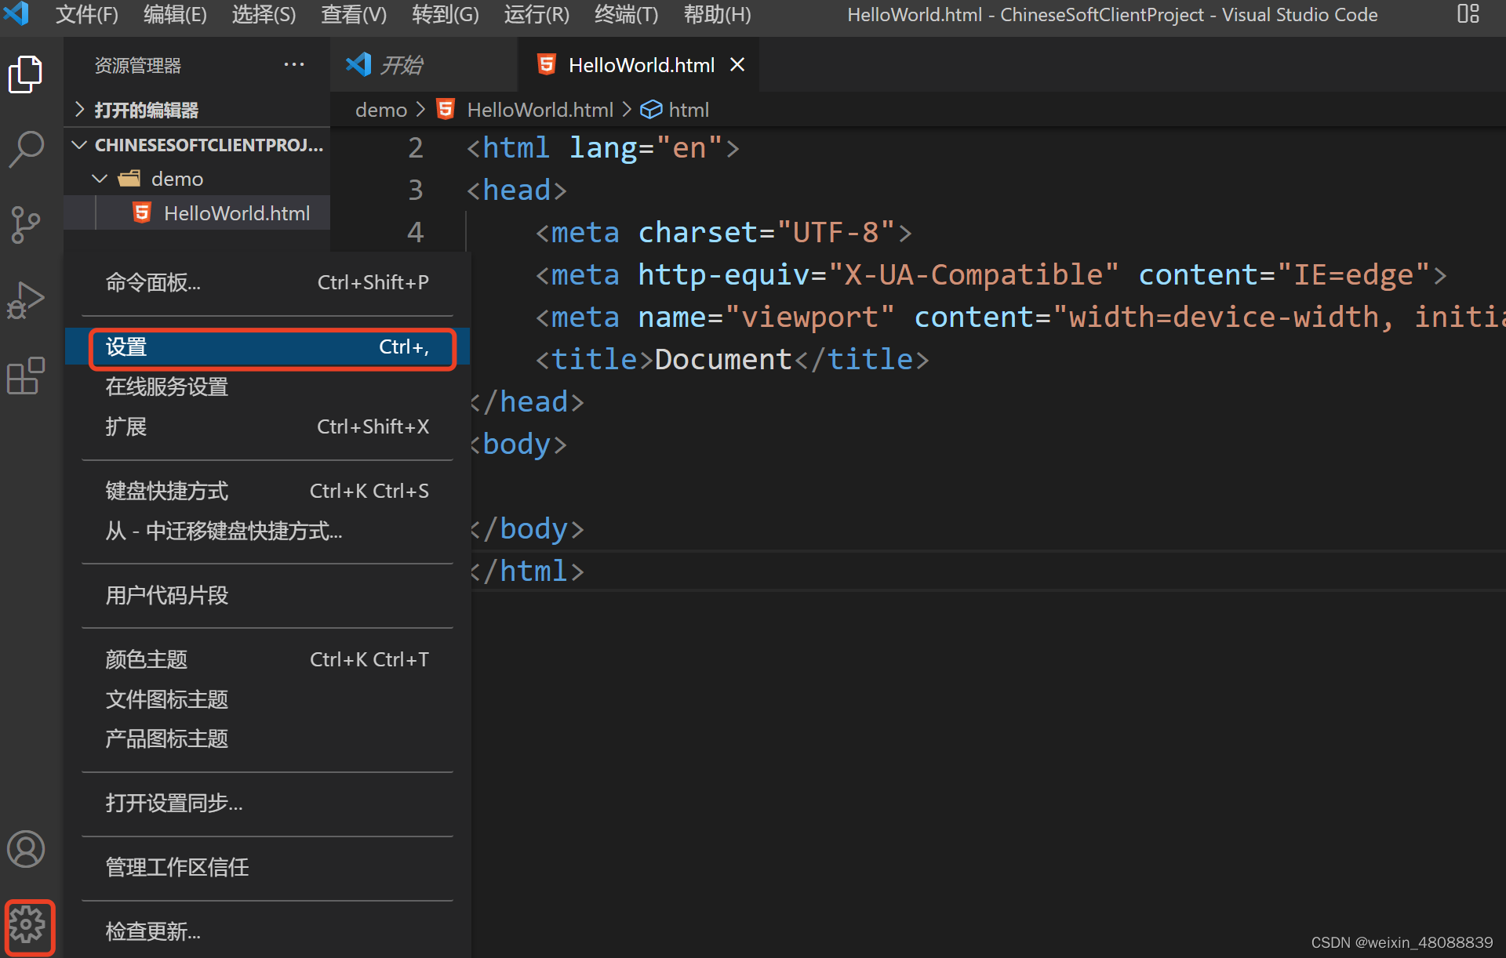Open the Search view icon
This screenshot has width=1506, height=958.
(26, 149)
